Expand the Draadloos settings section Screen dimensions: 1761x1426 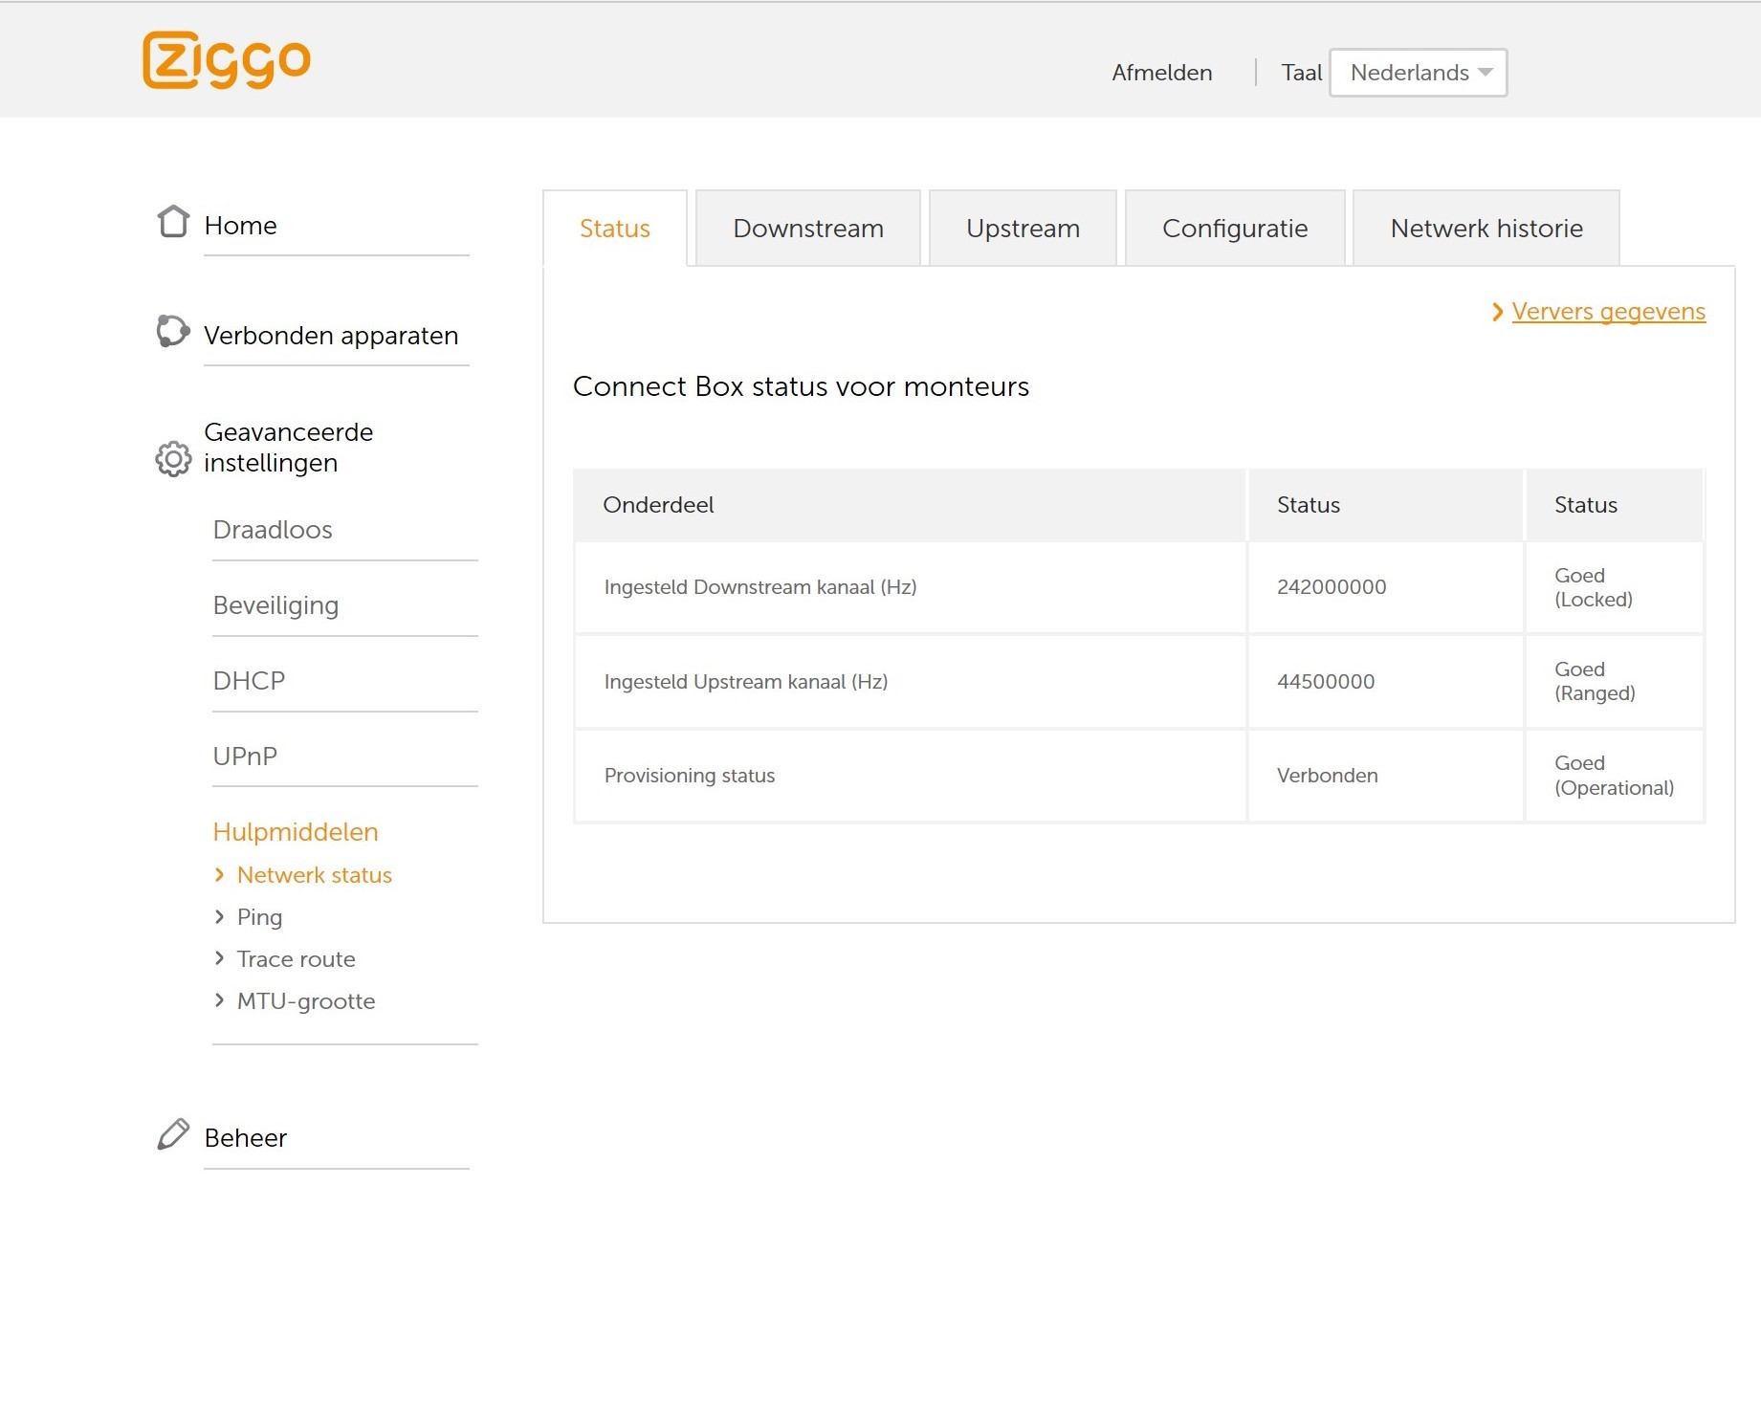click(x=273, y=530)
